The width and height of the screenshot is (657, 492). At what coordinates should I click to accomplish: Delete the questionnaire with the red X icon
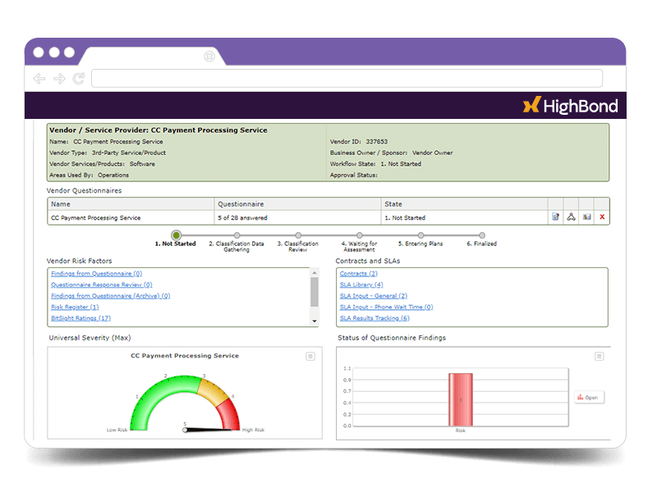(602, 216)
